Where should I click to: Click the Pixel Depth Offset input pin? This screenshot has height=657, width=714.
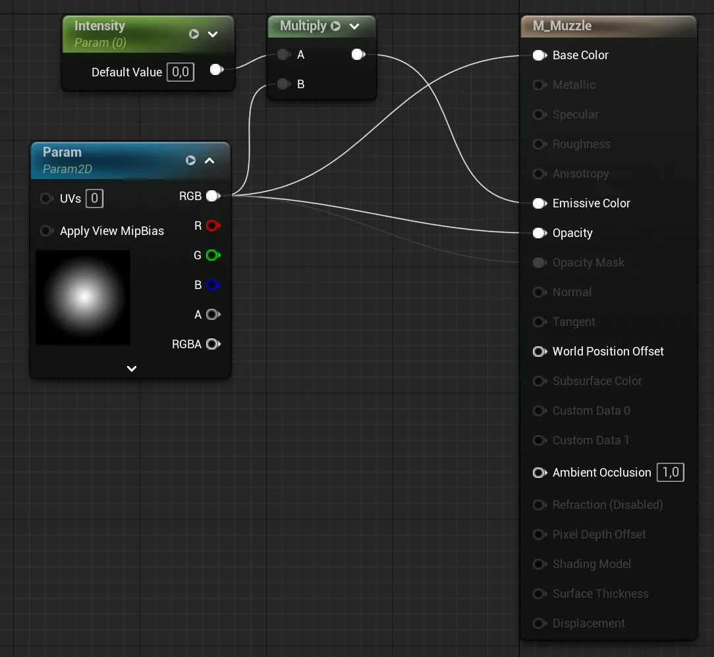tap(539, 534)
